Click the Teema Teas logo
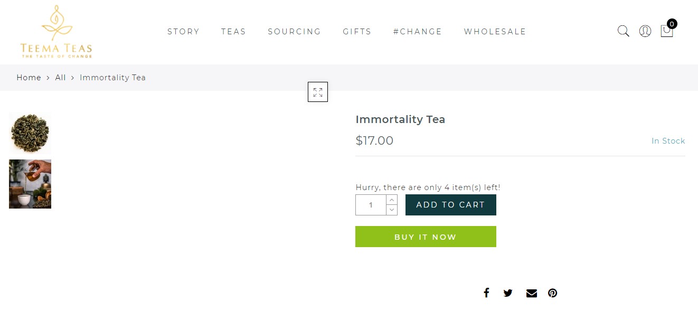 click(56, 32)
